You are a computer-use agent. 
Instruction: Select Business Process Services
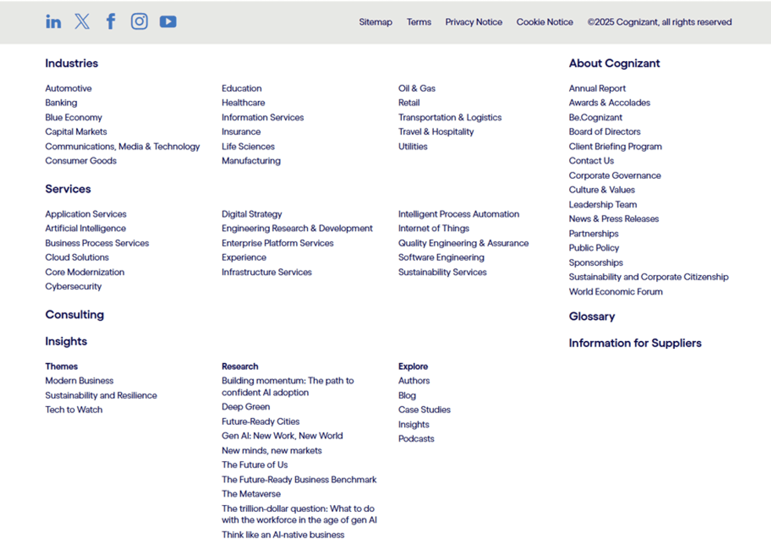(x=97, y=243)
